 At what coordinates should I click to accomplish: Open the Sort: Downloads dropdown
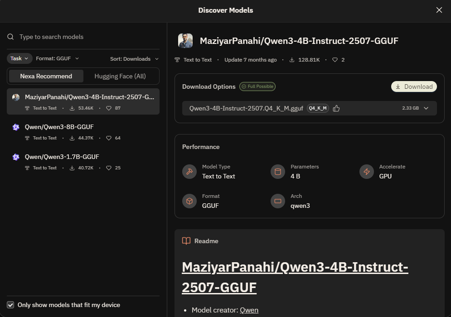pos(134,59)
